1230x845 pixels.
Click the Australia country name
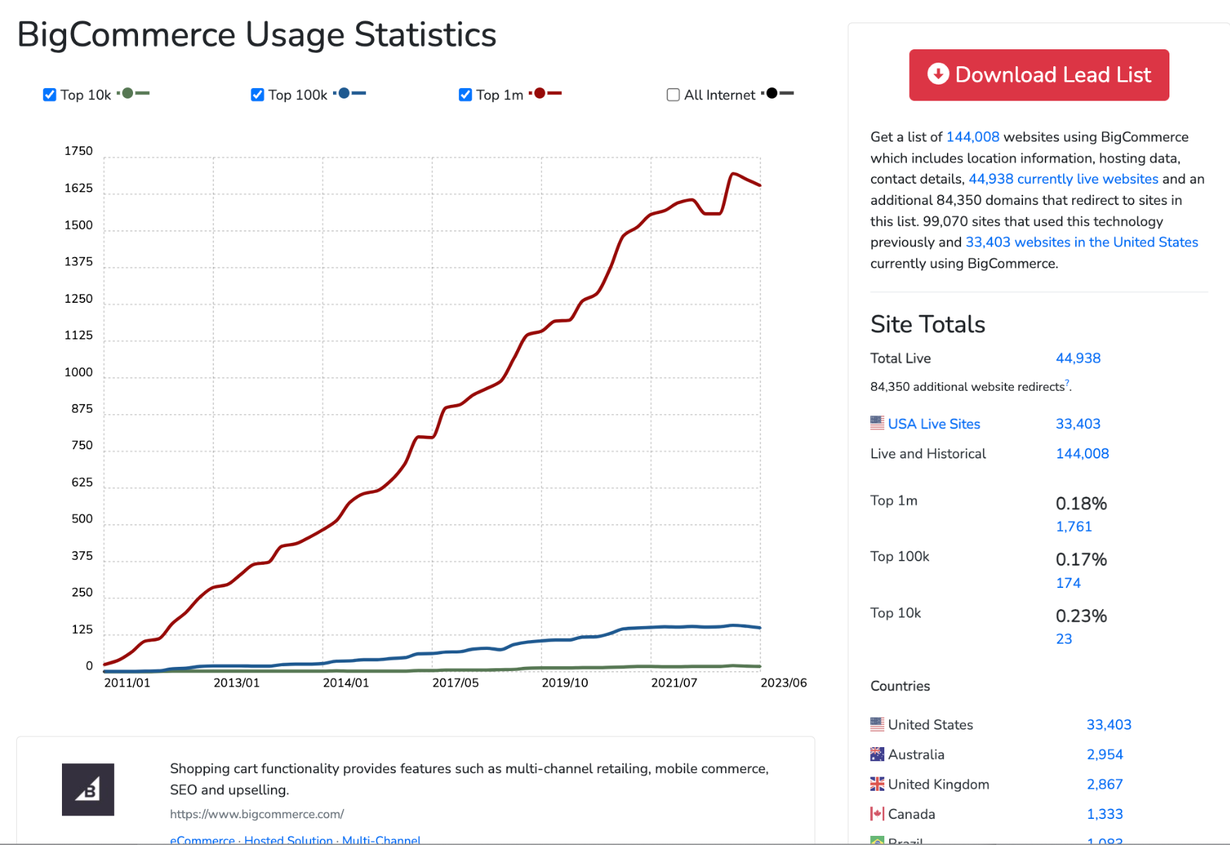(x=916, y=754)
